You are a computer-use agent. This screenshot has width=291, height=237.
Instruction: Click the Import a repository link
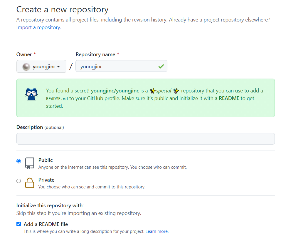[38, 27]
